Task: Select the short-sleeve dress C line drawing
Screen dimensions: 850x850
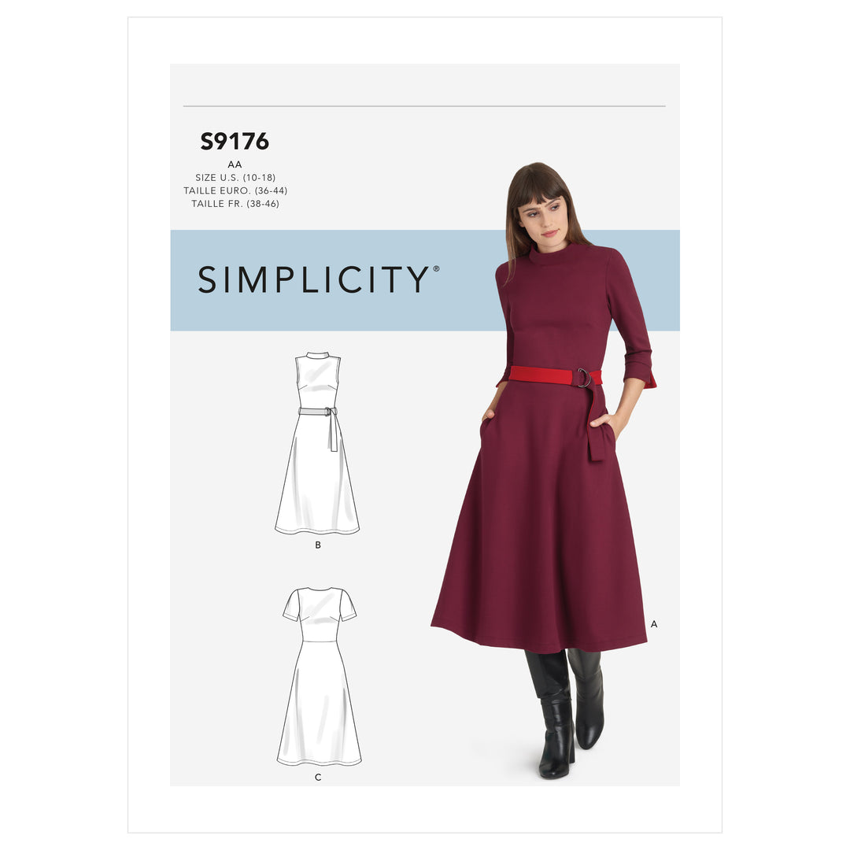Action: [320, 676]
